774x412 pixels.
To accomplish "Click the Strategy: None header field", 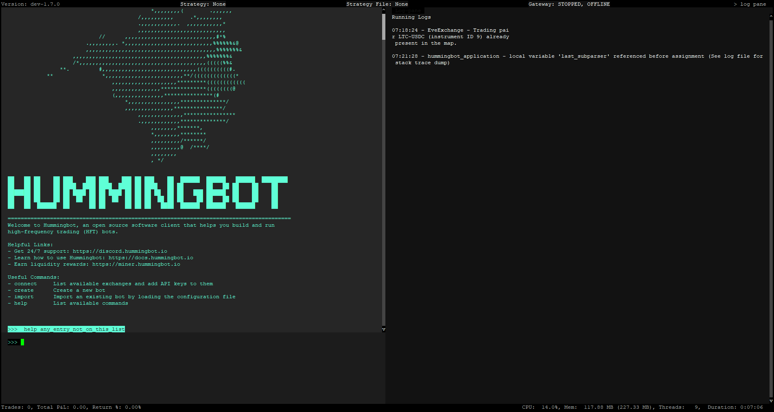I will tap(203, 4).
